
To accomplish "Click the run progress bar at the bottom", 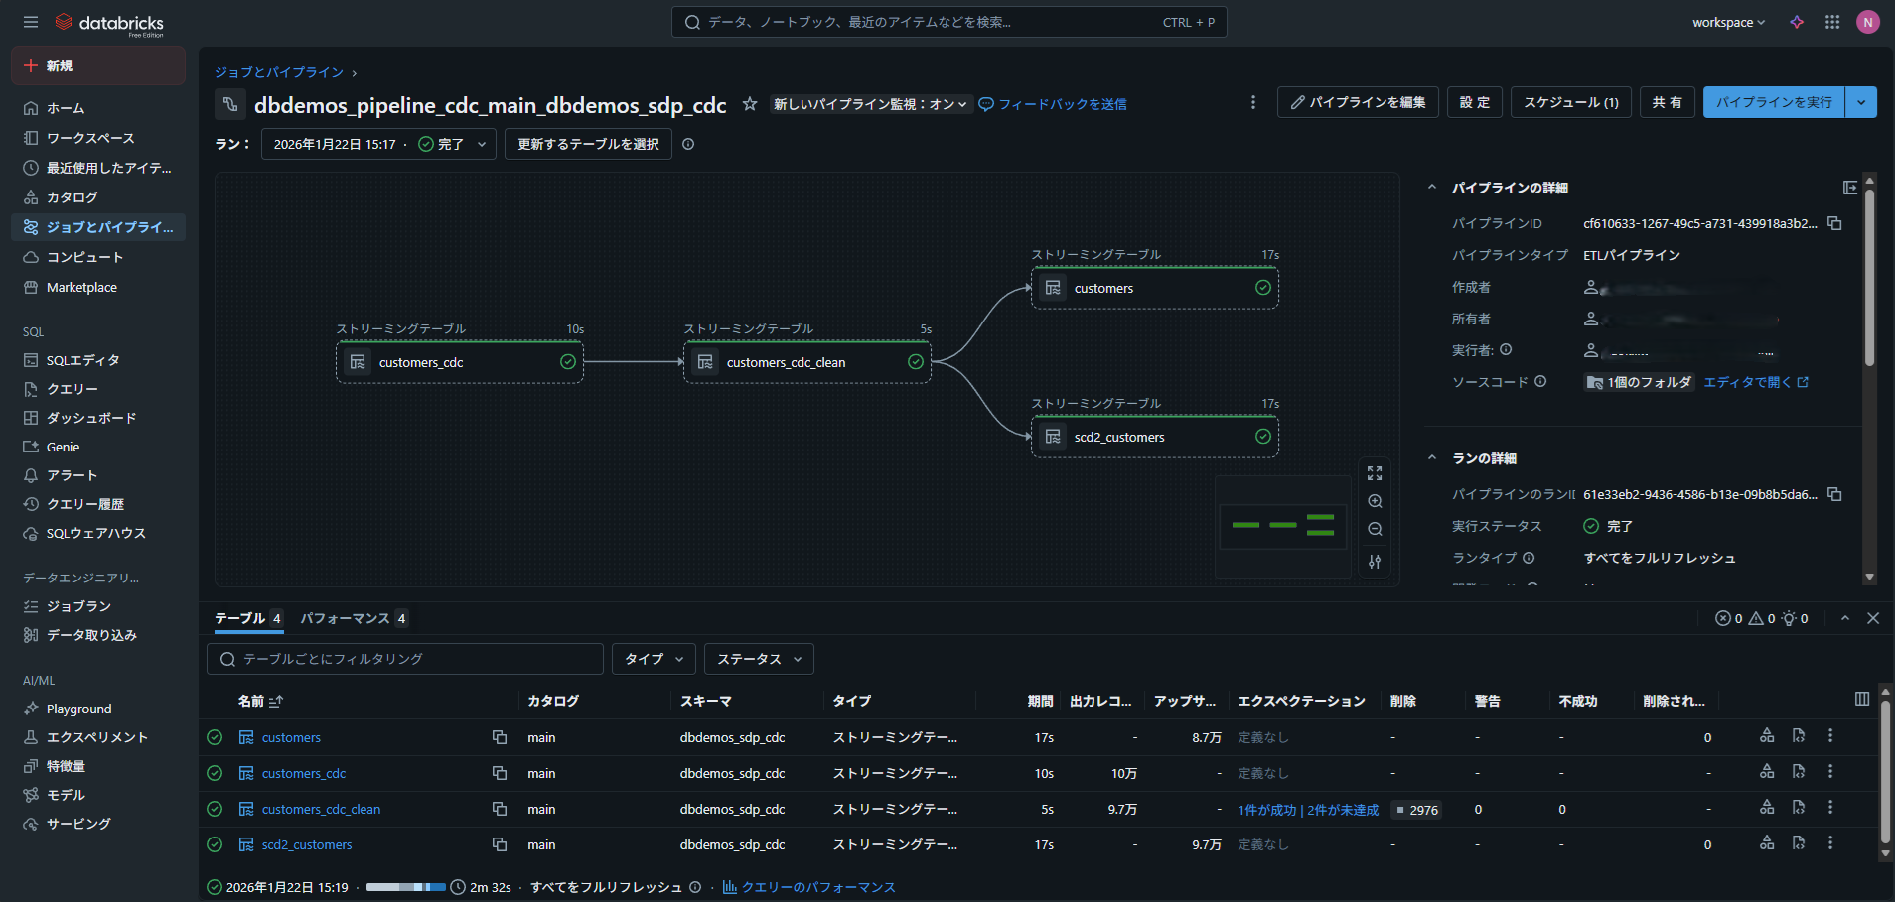I will click(405, 886).
